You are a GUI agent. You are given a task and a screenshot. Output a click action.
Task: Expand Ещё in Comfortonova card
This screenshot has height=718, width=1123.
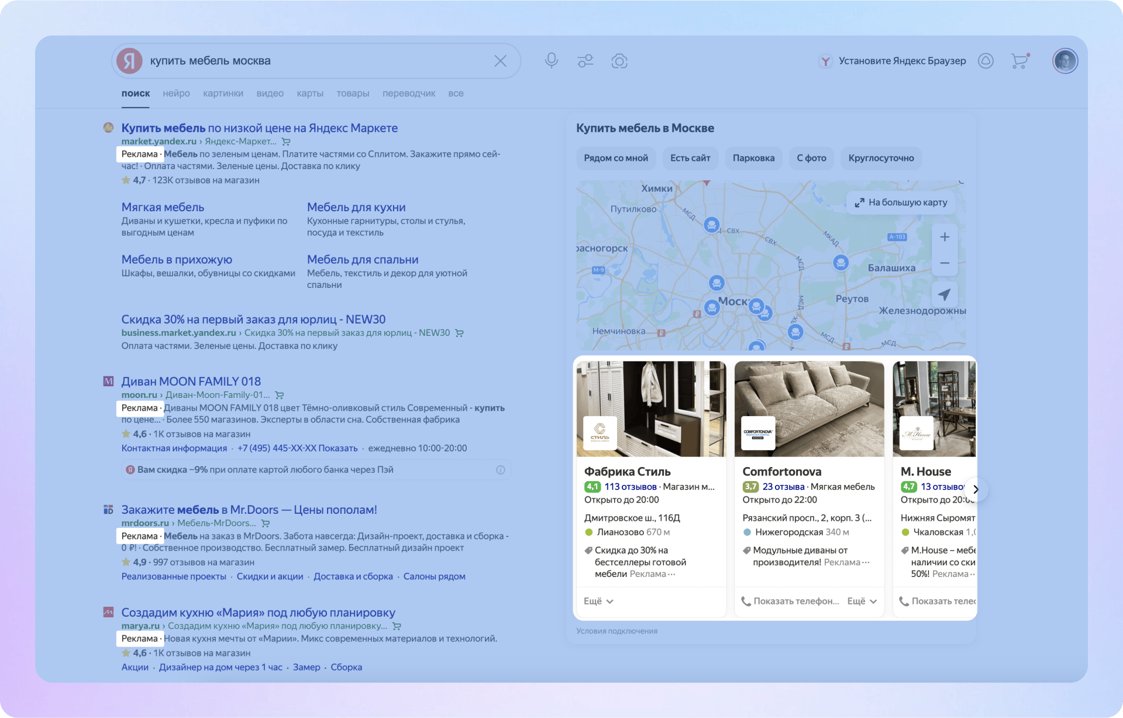coord(862,601)
